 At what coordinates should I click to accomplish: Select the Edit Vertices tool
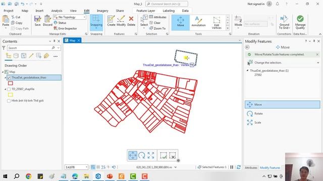pos(217,23)
